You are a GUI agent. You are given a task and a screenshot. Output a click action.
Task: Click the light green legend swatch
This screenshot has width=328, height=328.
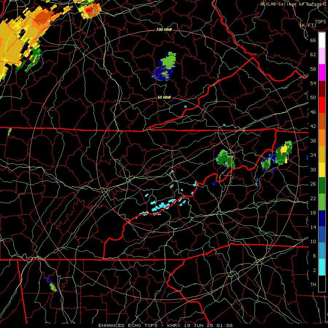click(322, 202)
